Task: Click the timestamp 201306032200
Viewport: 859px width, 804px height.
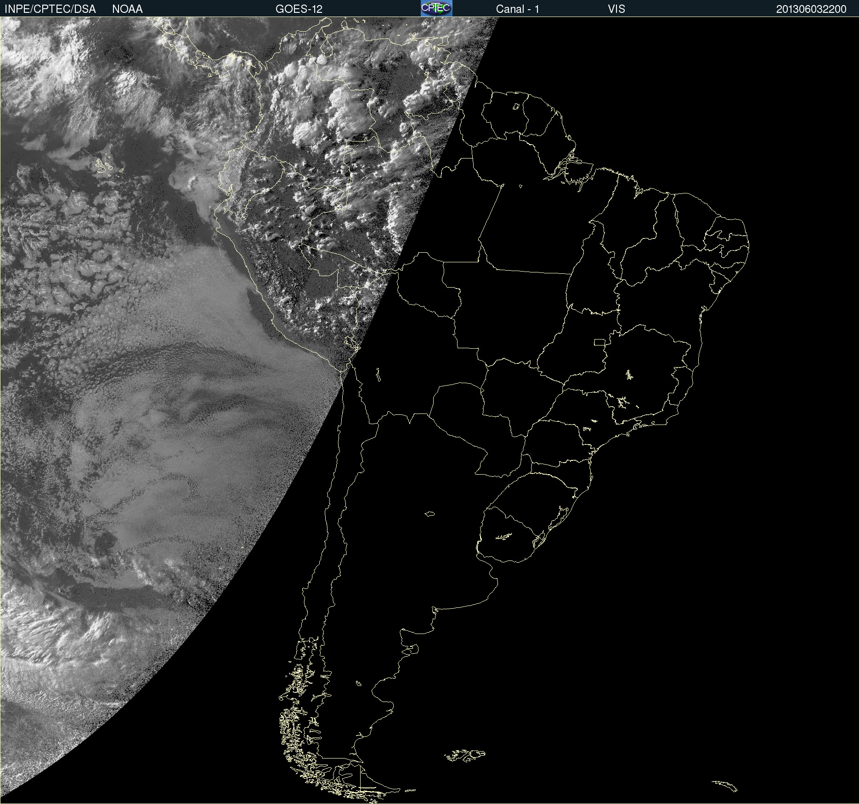Action: (811, 9)
